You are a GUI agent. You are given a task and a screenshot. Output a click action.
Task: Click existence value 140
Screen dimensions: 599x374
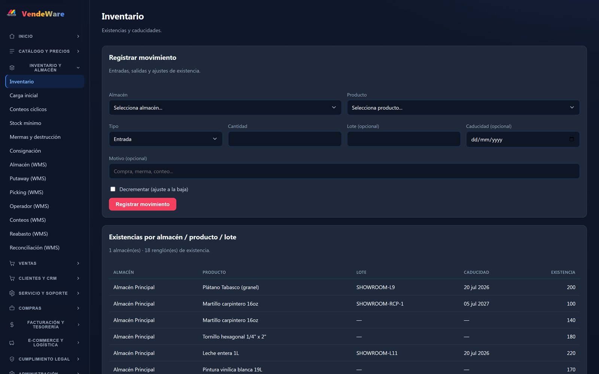click(571, 320)
